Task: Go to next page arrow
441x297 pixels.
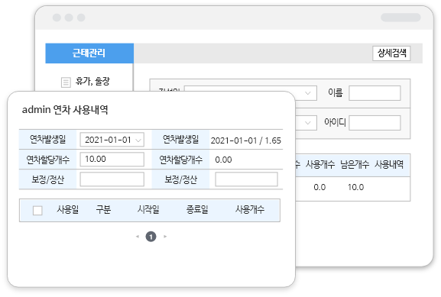Action: [165, 237]
